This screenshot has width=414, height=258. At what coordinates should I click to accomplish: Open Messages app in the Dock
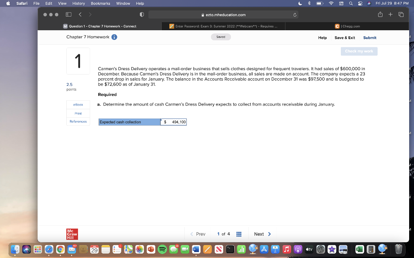pyautogui.click(x=173, y=249)
